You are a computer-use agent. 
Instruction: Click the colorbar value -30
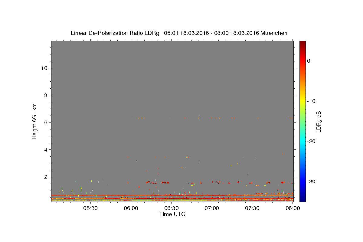coord(312,181)
